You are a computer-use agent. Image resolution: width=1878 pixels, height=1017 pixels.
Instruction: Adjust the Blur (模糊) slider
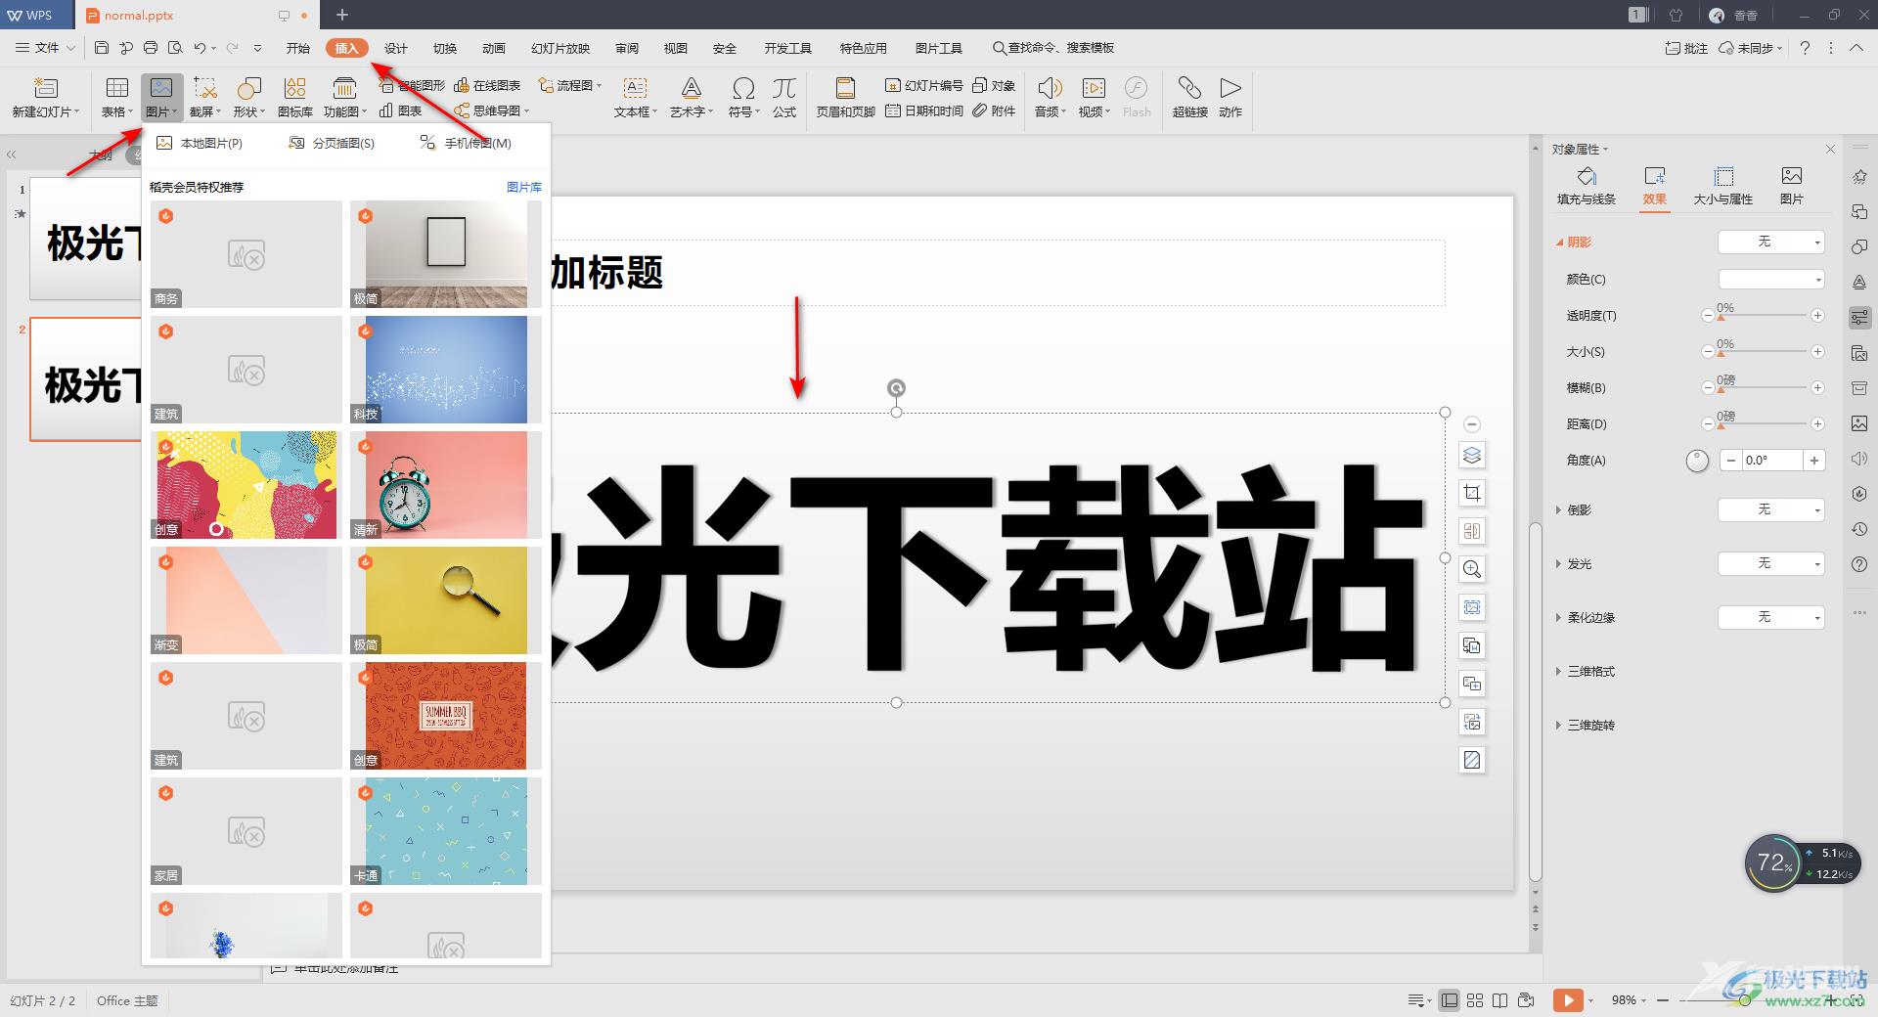point(1763,387)
